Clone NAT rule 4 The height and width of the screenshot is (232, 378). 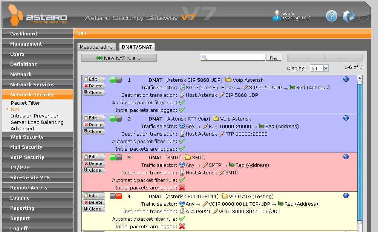[94, 209]
